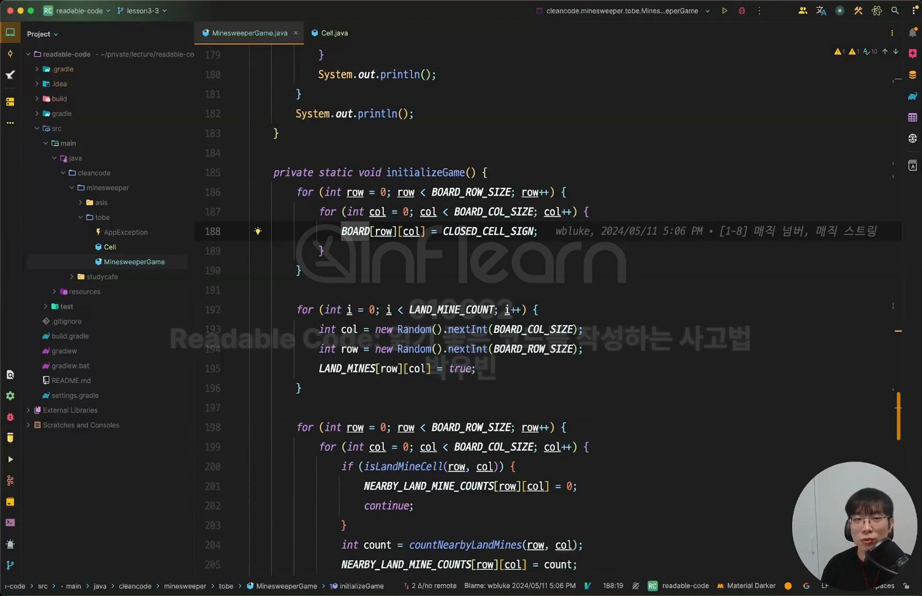Click the tobe breadcrumb

(226, 586)
